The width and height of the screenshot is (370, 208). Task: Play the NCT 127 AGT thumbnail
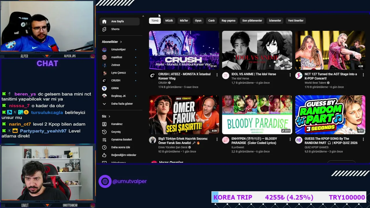coord(330,50)
